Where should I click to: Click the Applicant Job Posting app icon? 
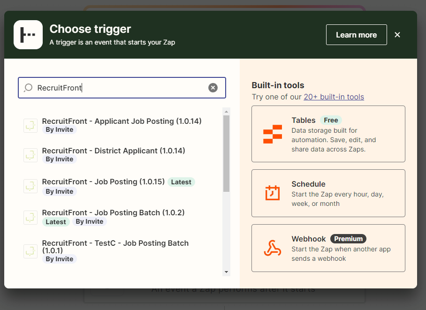pyautogui.click(x=30, y=126)
